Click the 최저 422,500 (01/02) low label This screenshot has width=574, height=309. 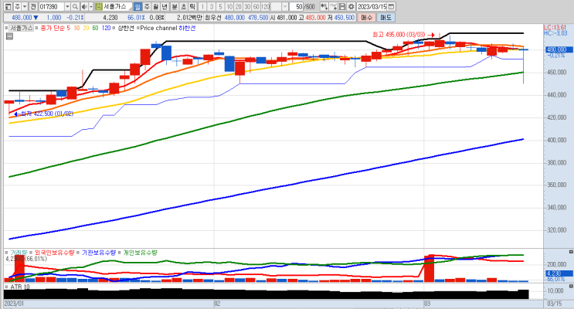point(47,114)
